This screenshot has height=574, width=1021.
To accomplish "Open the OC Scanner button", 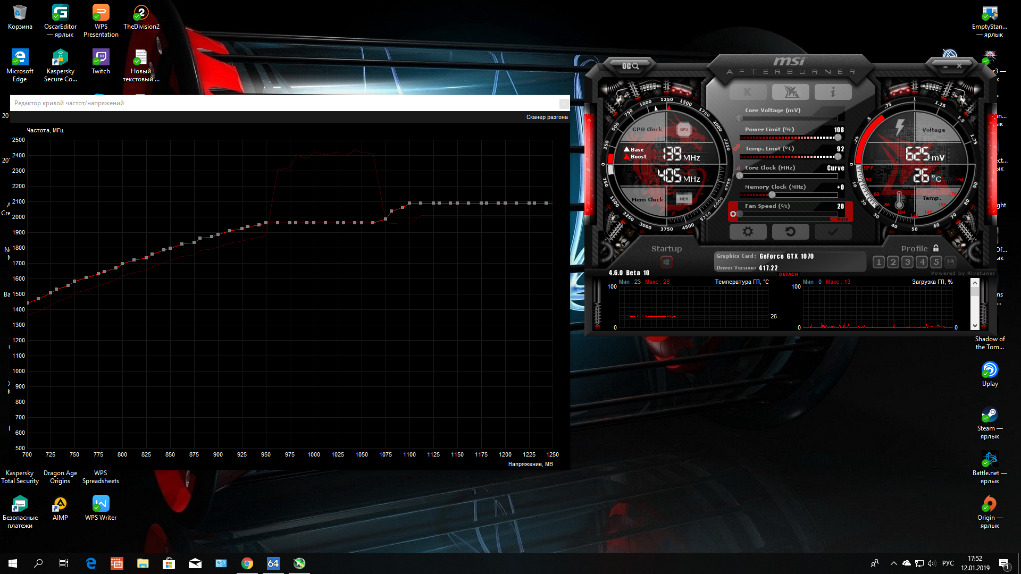I will click(x=631, y=66).
